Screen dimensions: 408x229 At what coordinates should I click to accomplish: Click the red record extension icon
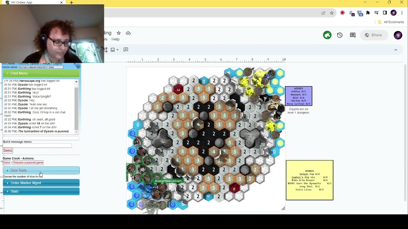pos(342,13)
